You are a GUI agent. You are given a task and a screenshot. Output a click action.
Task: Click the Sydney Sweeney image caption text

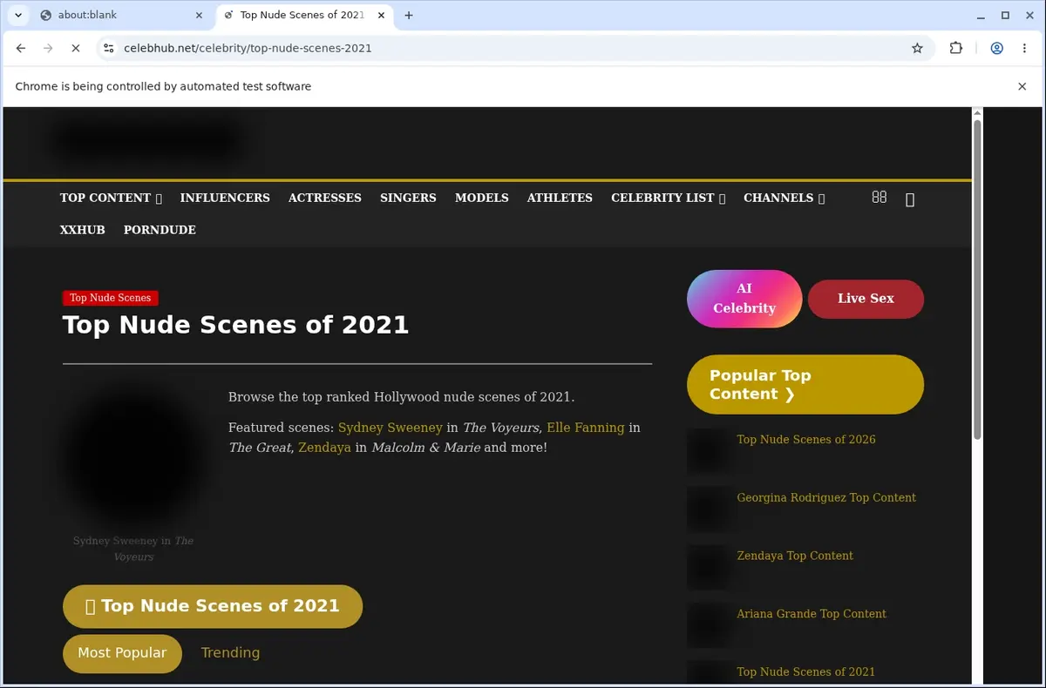click(x=133, y=549)
